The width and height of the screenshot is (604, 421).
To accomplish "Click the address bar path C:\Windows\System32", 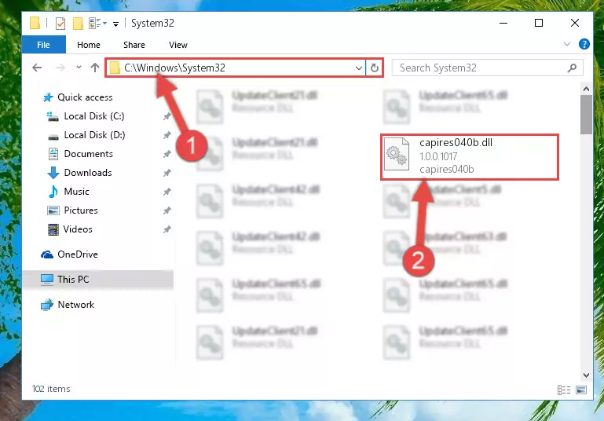I will point(174,68).
